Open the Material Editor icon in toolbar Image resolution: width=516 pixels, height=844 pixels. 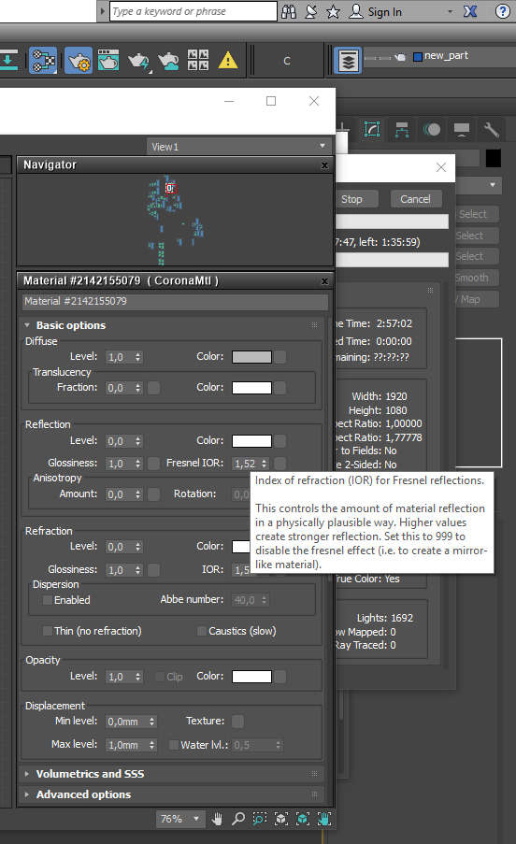click(43, 60)
